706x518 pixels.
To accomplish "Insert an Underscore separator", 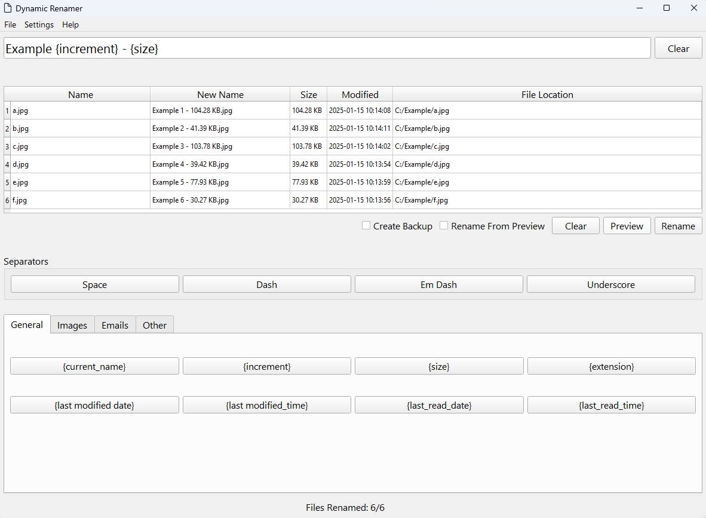I will [611, 284].
